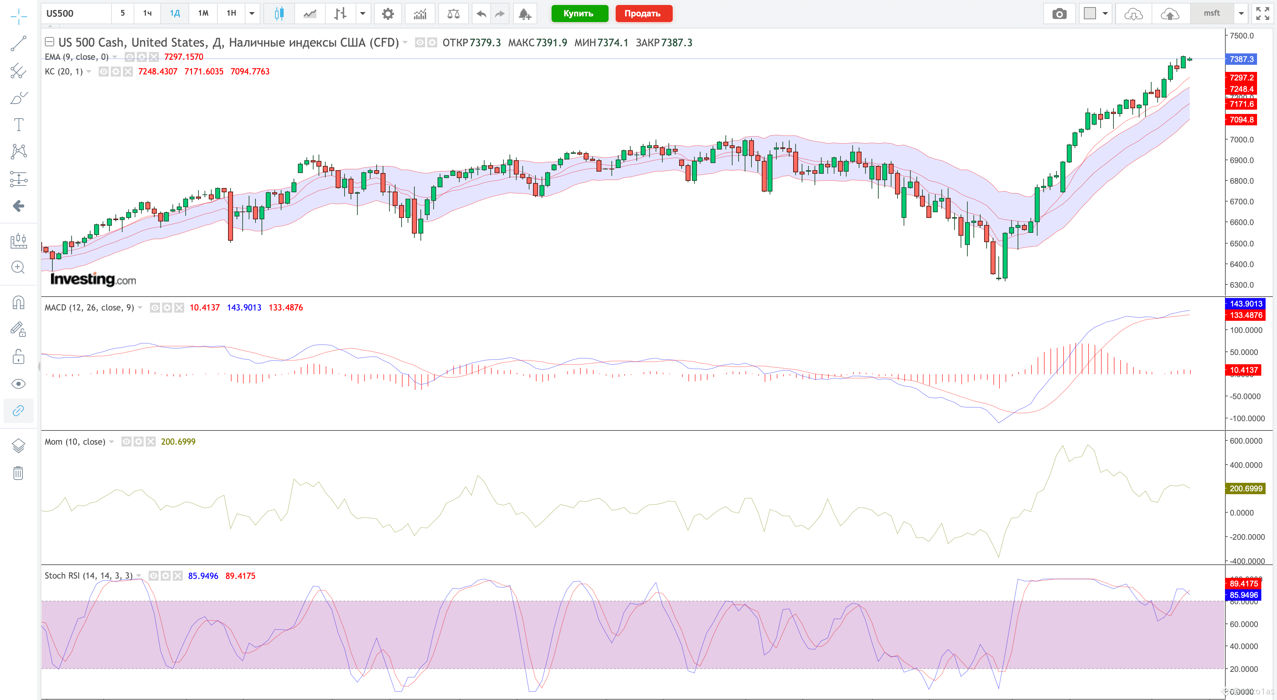Select the 5 minute interval
1277x700 pixels.
tap(123, 13)
